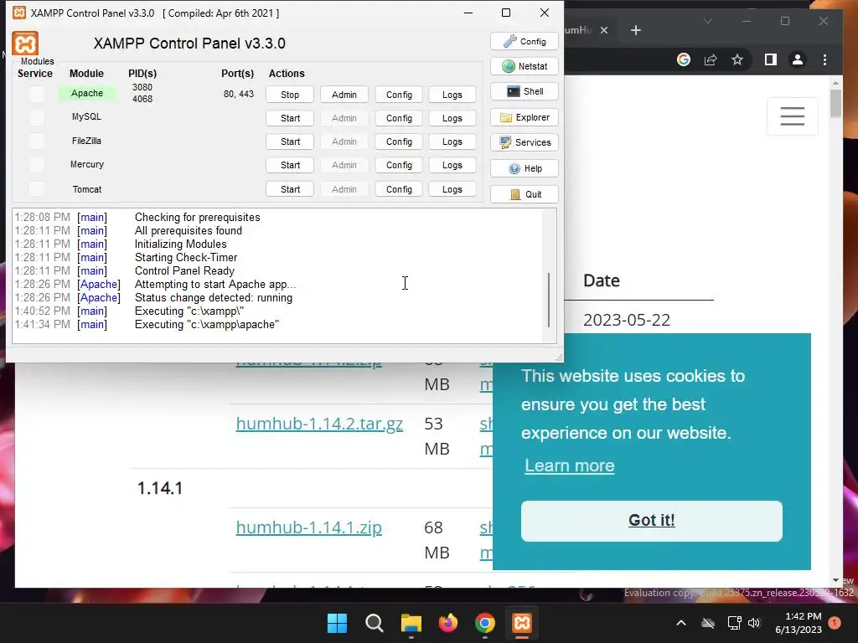This screenshot has width=858, height=643.
Task: Start the Mercury module
Action: tap(290, 165)
